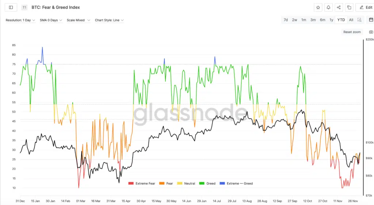Select the 3m time range
This screenshot has height=205, width=374.
tap(313, 20)
